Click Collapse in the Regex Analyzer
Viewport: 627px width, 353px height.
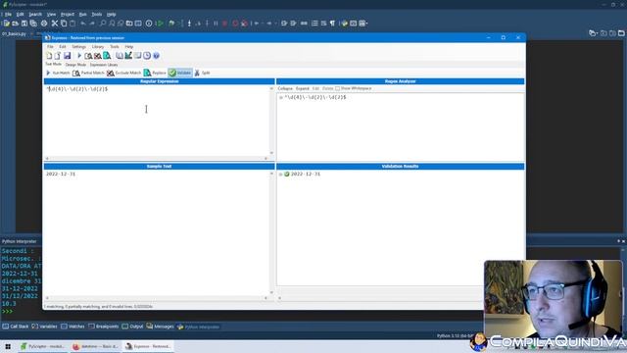[285, 88]
